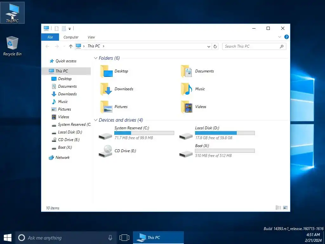Open the Computer ribbon tab
Image resolution: width=325 pixels, height=244 pixels.
tap(71, 37)
